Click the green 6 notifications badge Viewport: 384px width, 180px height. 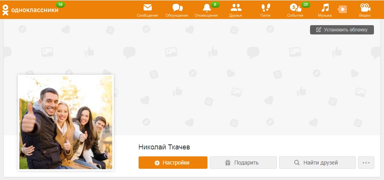pyautogui.click(x=215, y=4)
